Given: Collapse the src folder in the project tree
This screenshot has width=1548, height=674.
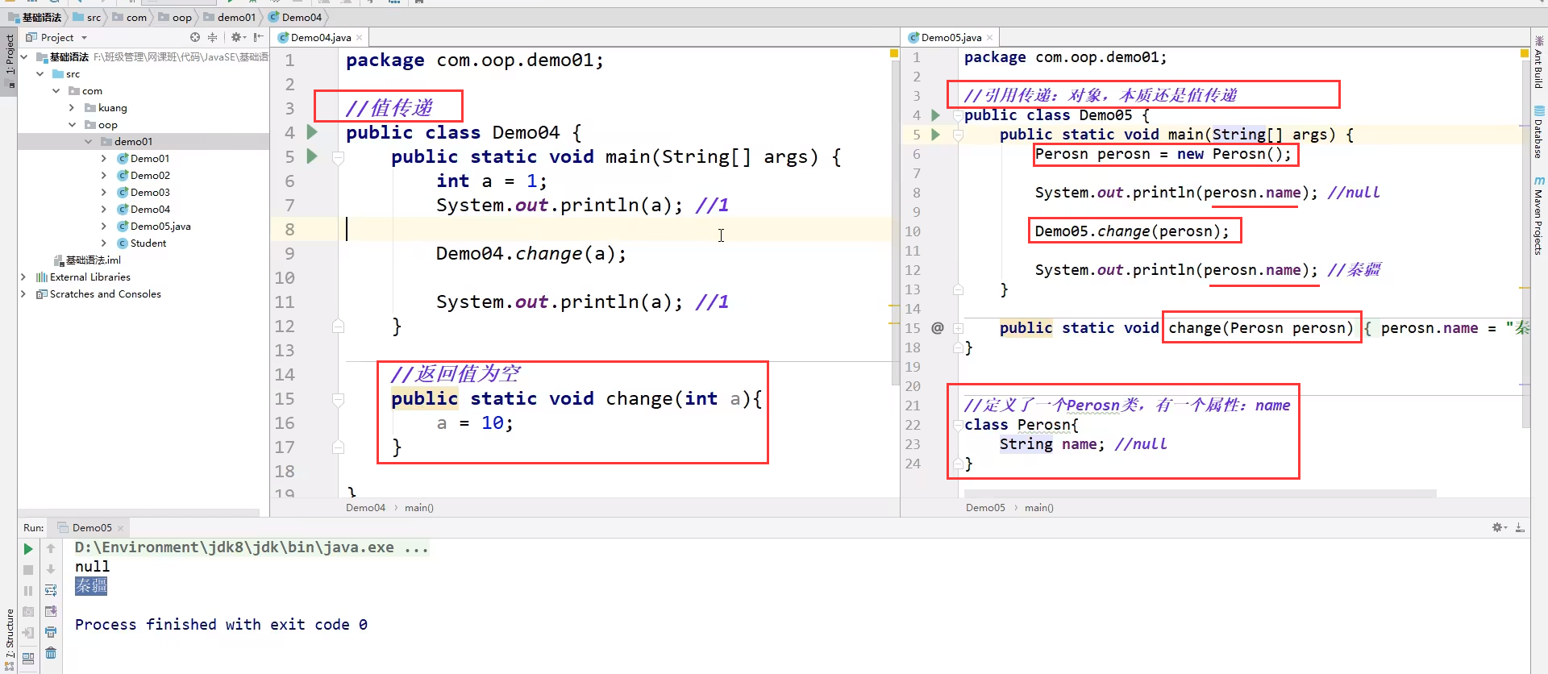Looking at the screenshot, I should point(40,74).
